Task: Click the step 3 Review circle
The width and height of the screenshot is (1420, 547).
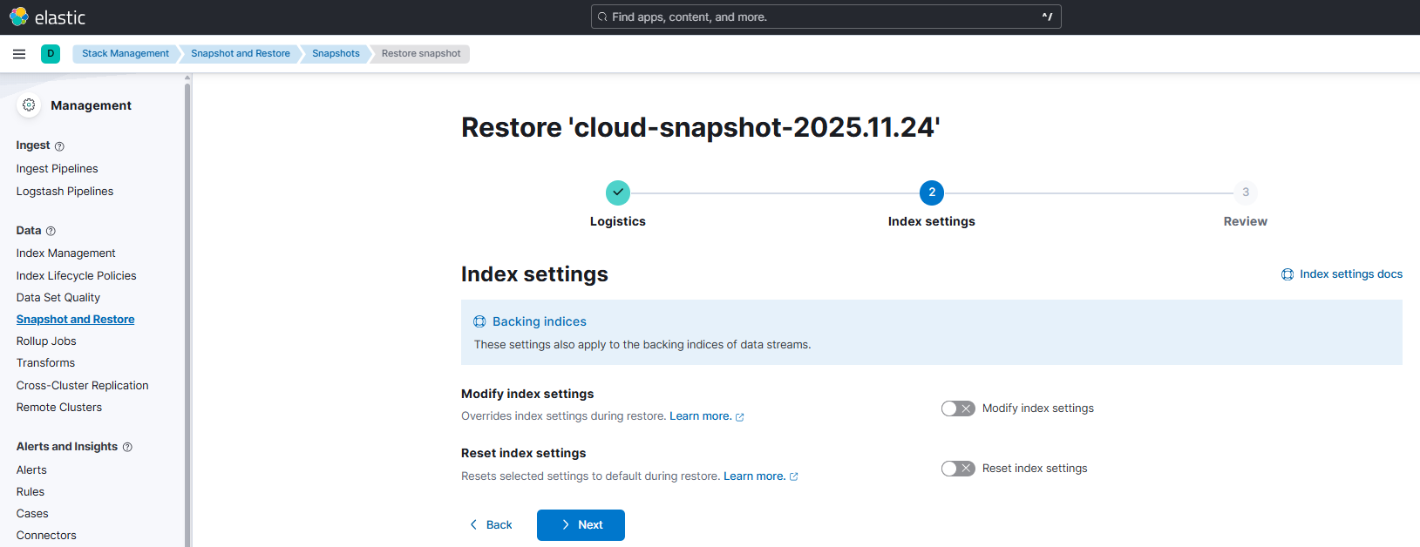Action: tap(1246, 192)
